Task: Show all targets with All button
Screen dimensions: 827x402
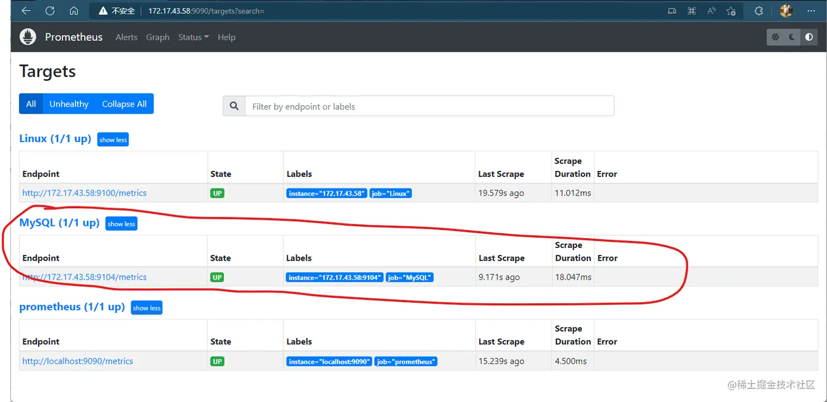Action: point(31,104)
